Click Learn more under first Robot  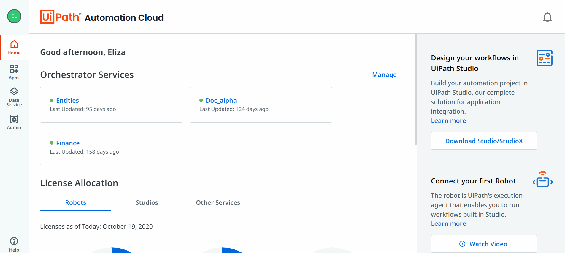pyautogui.click(x=448, y=224)
